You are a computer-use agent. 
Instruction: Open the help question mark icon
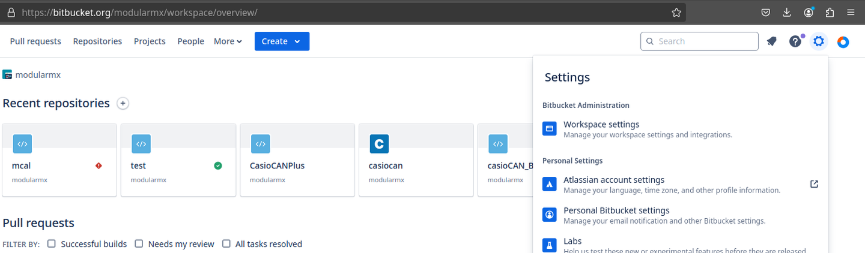coord(795,41)
